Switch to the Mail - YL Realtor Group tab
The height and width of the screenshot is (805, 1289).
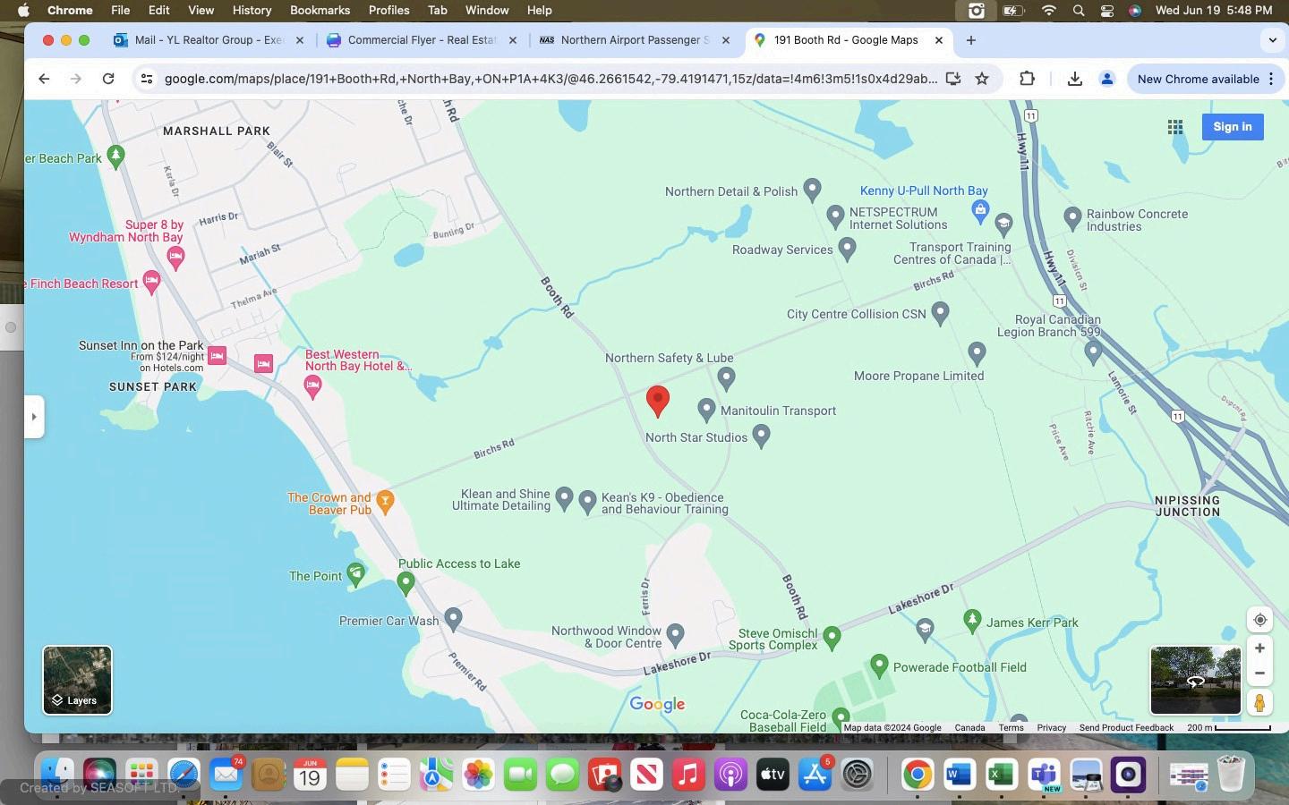tap(209, 40)
